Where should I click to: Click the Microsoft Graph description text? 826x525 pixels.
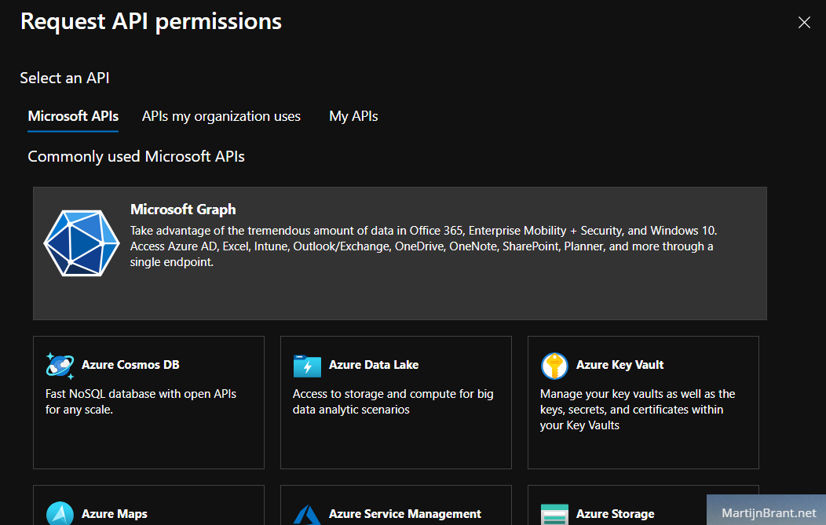pyautogui.click(x=423, y=246)
